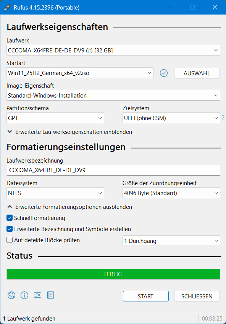The image size is (226, 324).
Task: Open the Laufwerk device dropdown
Action: pyautogui.click(x=113, y=50)
